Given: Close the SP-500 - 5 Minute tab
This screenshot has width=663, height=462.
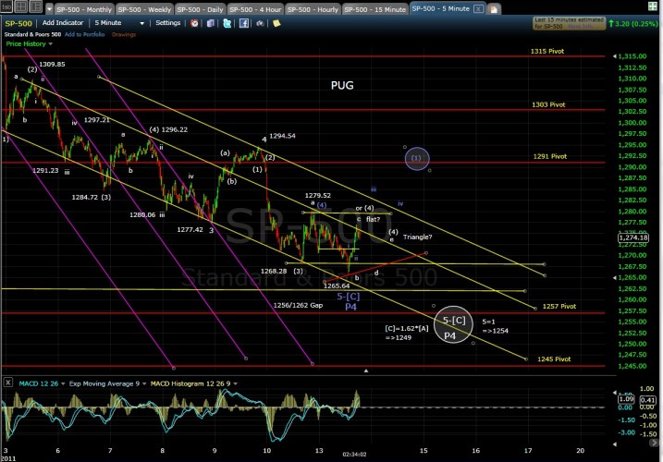Looking at the screenshot, I should click(478, 8).
